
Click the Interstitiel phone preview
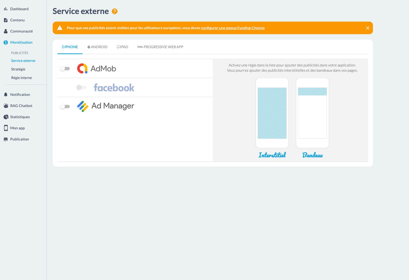pos(272,113)
